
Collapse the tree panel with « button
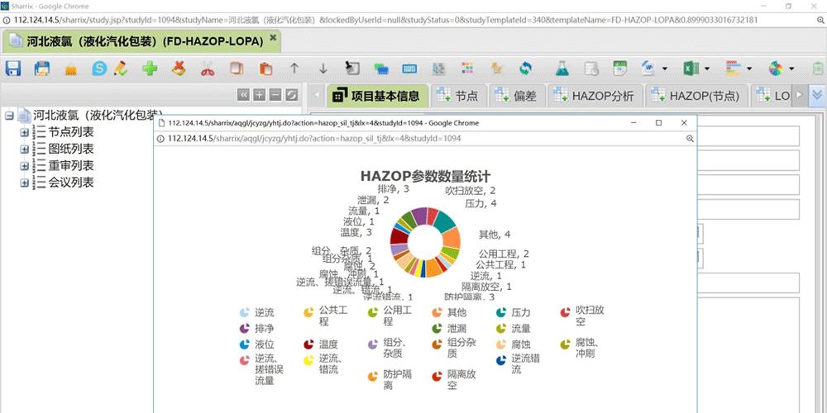click(243, 95)
